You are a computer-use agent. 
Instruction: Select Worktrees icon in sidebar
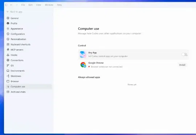coord(8,76)
